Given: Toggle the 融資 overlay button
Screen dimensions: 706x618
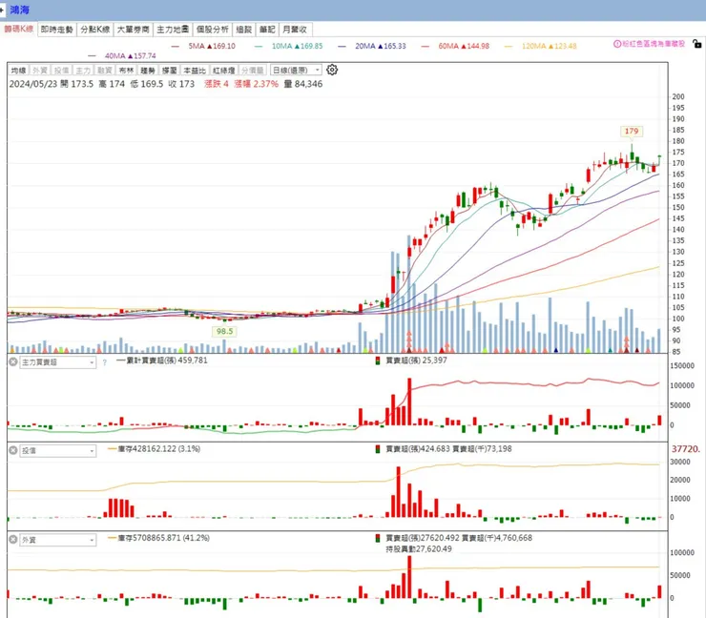Looking at the screenshot, I should point(104,71).
